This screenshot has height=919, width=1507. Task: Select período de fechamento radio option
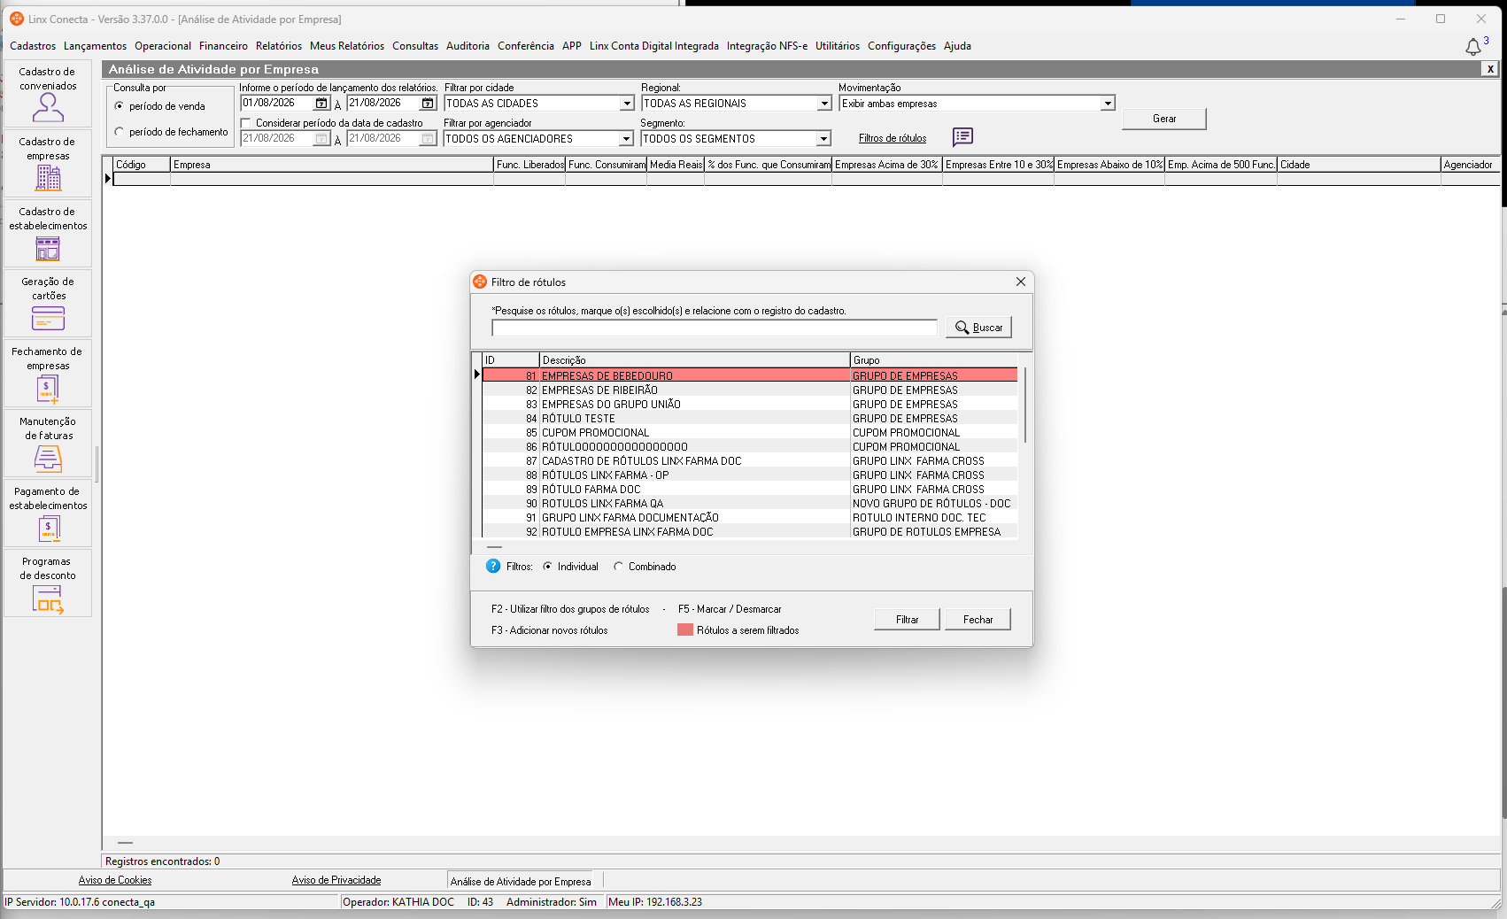[120, 132]
